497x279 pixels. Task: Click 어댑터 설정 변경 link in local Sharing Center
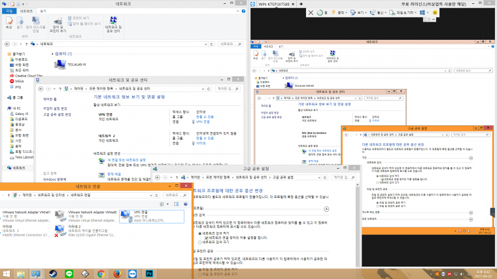click(x=55, y=108)
